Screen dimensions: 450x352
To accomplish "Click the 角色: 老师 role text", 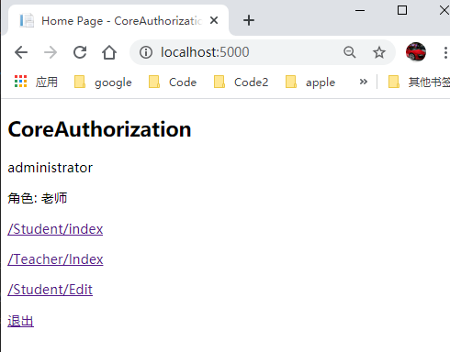I will [38, 198].
